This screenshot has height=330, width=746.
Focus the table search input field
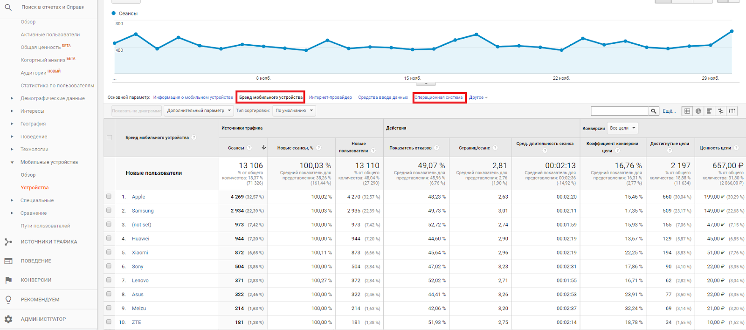click(620, 111)
